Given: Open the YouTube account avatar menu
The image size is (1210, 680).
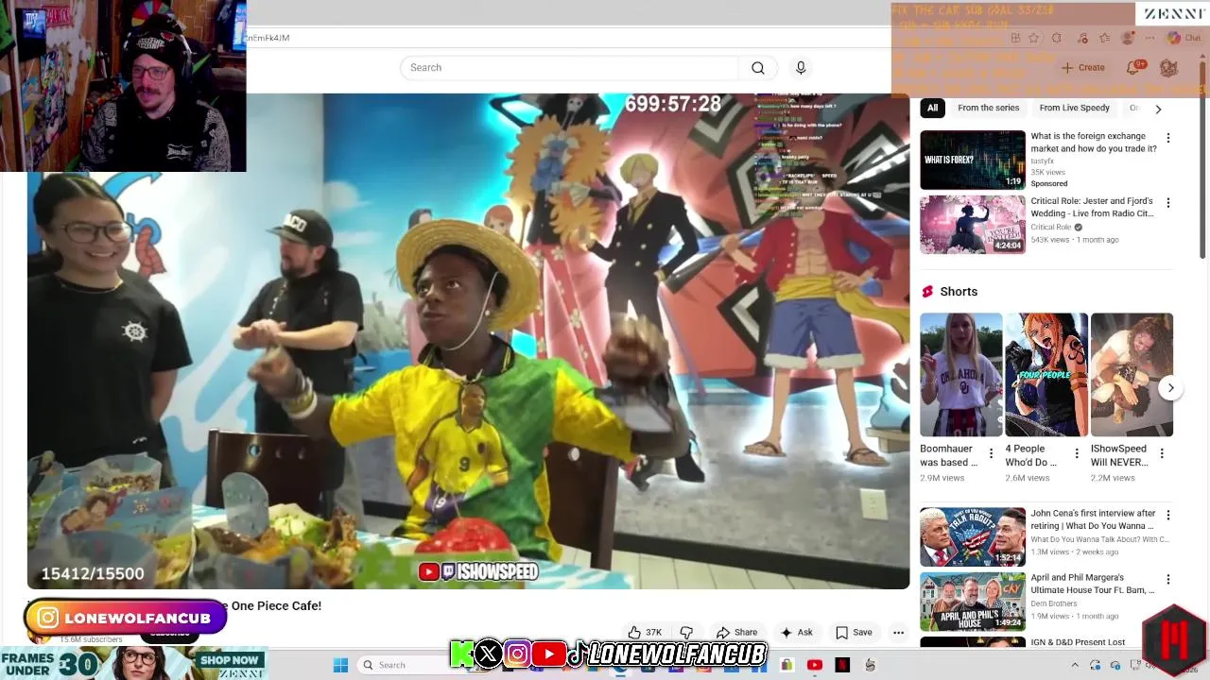Looking at the screenshot, I should click(1168, 68).
